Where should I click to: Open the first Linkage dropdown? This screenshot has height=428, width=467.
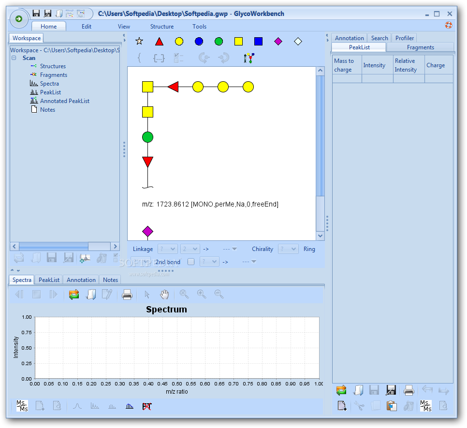point(168,249)
